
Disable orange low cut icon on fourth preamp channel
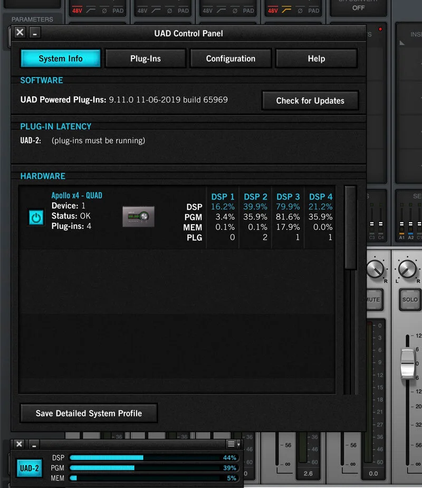tap(286, 11)
